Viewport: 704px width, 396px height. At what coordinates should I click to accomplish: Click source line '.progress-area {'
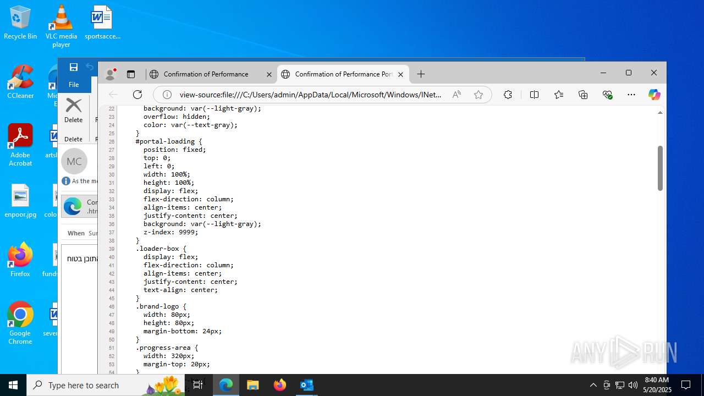(167, 348)
